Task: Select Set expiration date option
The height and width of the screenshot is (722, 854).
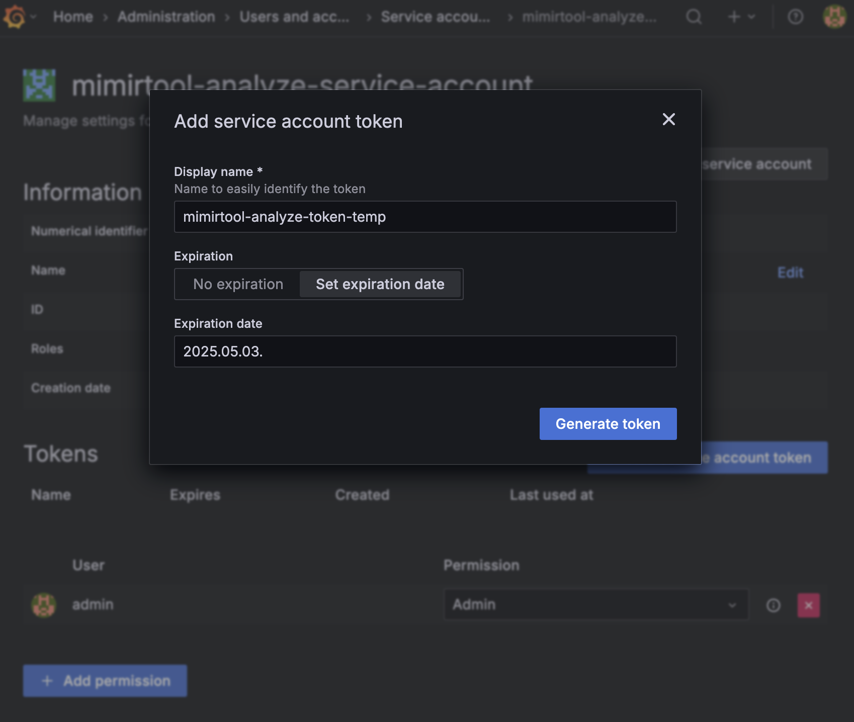Action: coord(380,284)
